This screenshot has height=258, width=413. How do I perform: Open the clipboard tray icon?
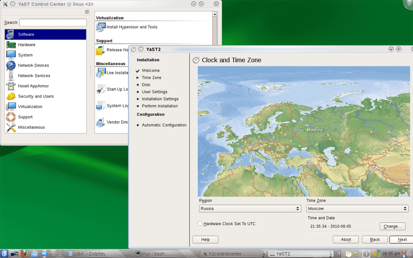pyautogui.click(x=348, y=254)
